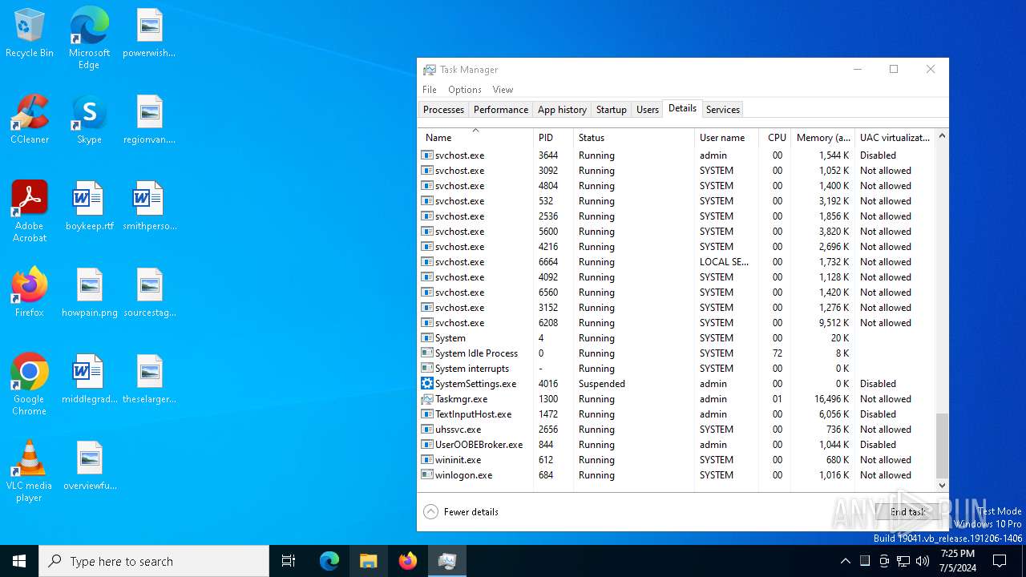Select the TextInputHost.exe process row

(x=677, y=414)
